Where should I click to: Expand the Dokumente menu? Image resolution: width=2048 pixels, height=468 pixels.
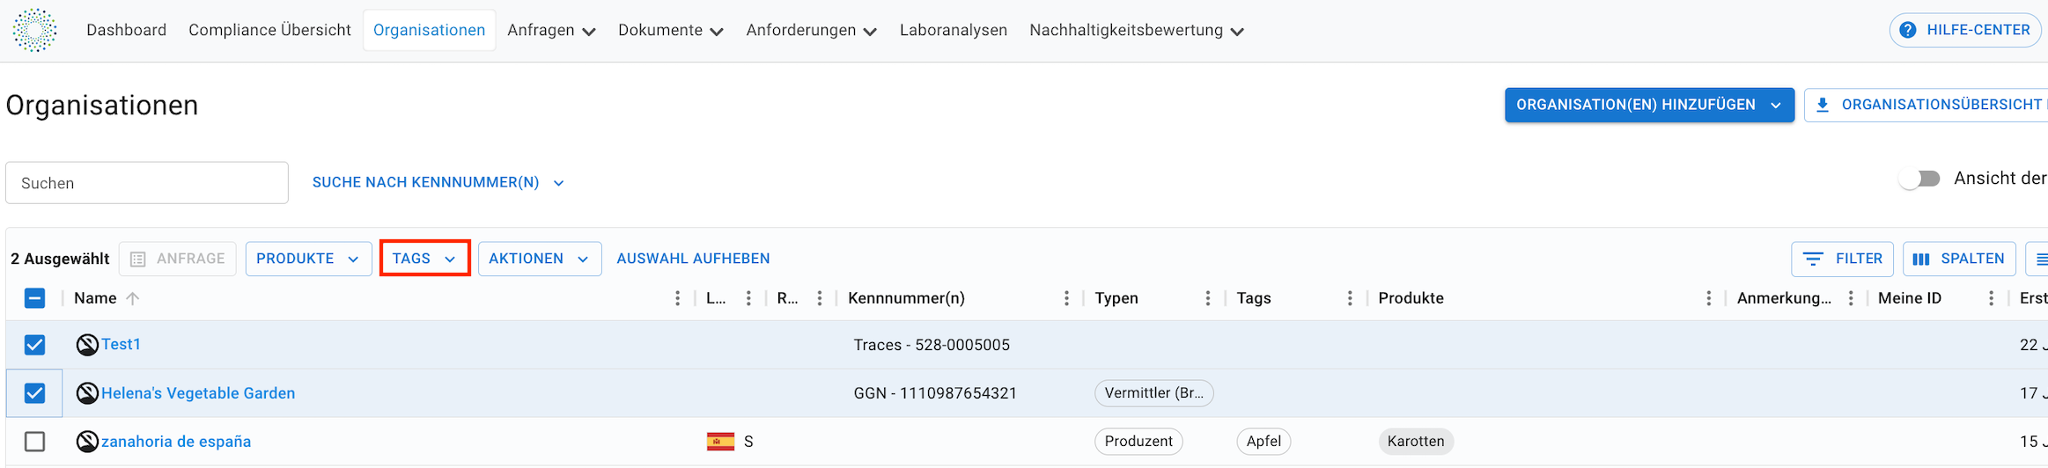coord(670,30)
